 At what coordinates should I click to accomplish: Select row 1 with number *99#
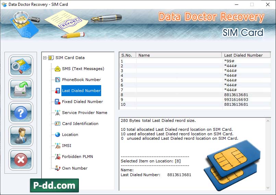195,61
